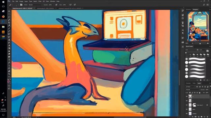Lock layer position icon in Layers panel

point(195,92)
